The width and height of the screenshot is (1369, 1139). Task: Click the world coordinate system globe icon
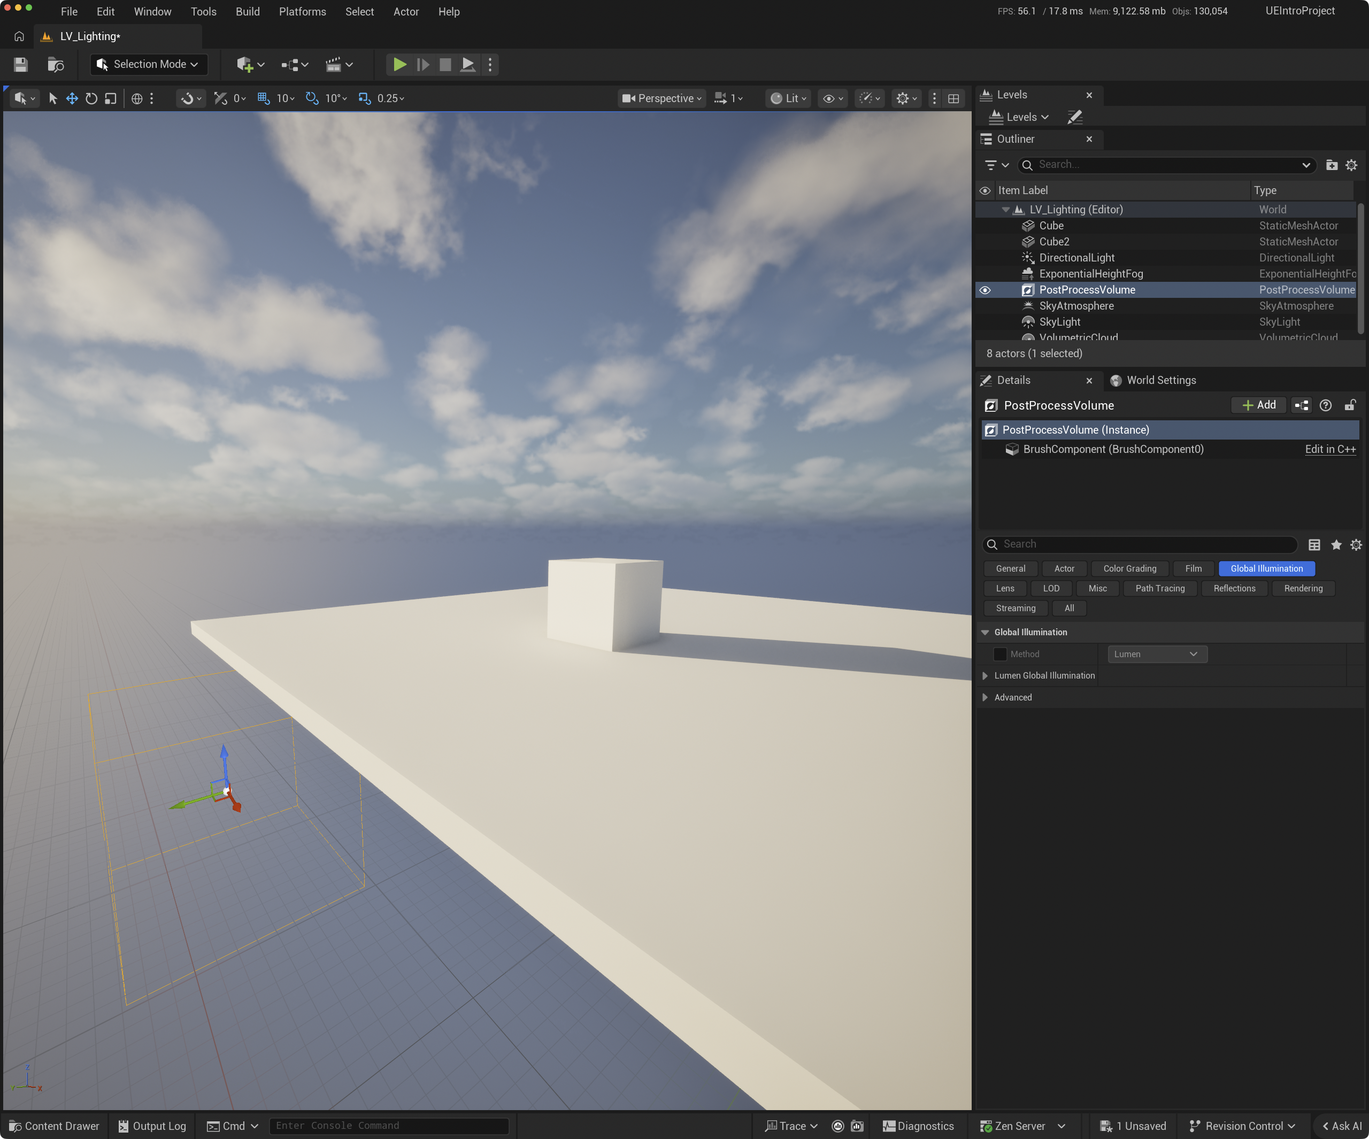tap(137, 98)
